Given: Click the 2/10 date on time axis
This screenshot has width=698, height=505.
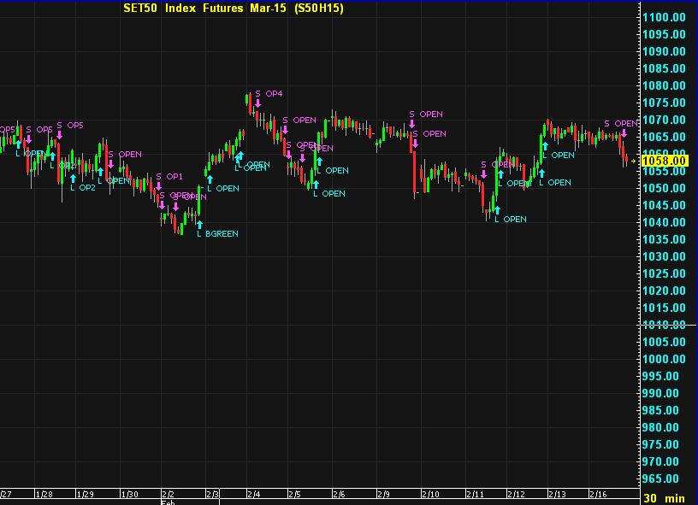Looking at the screenshot, I should 430,494.
